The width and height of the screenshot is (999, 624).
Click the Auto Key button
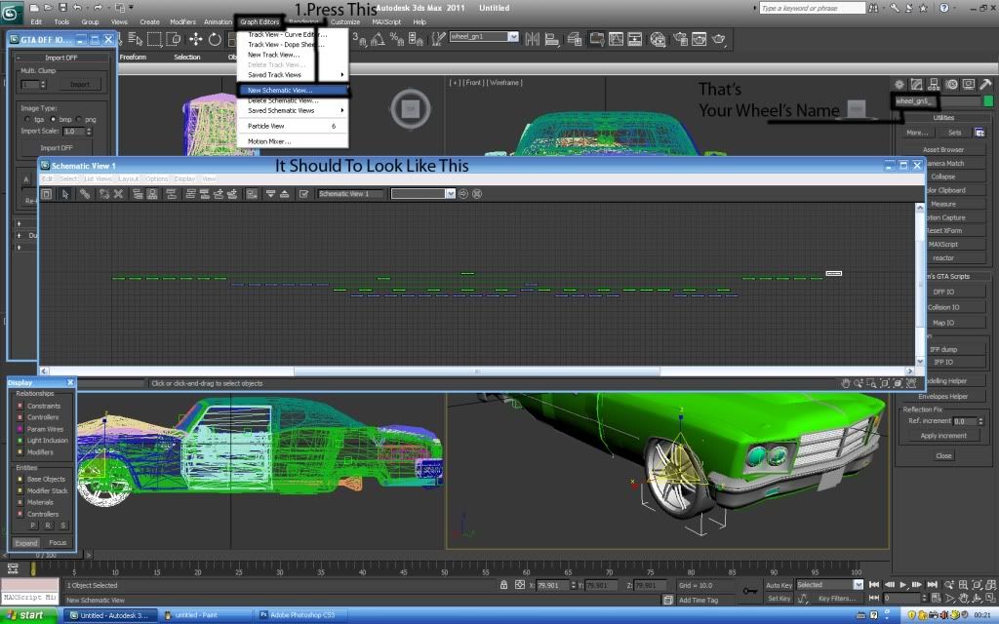(779, 585)
